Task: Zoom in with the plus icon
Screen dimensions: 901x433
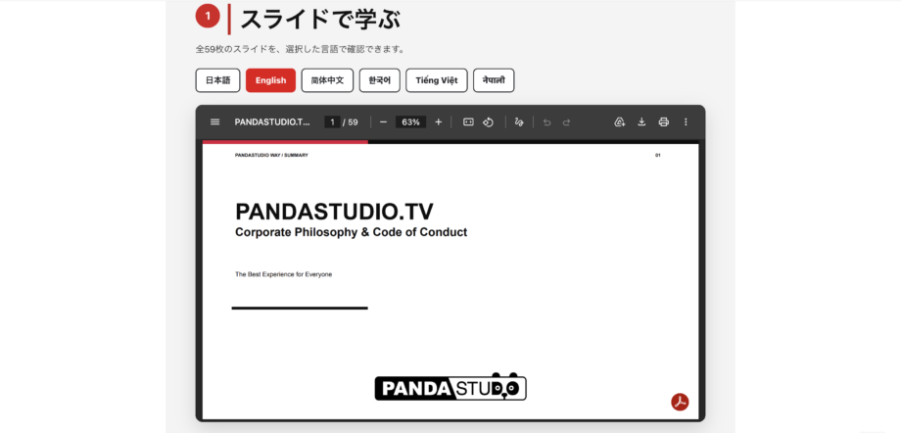Action: pos(439,121)
